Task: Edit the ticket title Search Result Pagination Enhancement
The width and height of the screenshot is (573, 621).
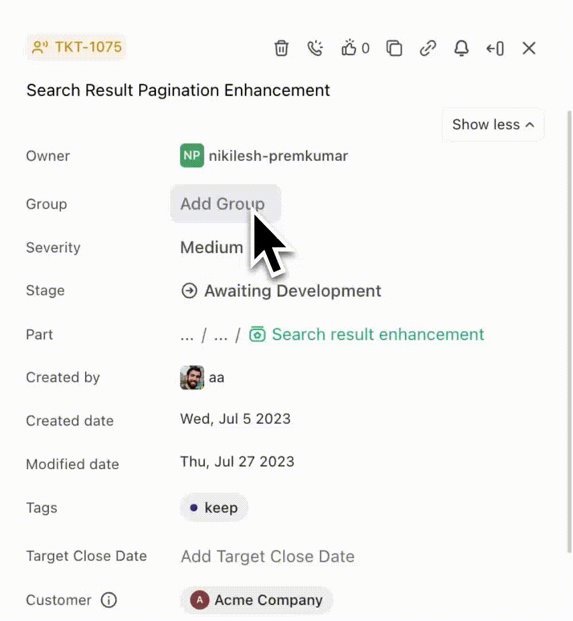Action: pos(178,90)
